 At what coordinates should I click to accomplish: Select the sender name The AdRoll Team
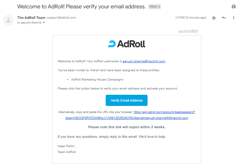tap(31, 18)
